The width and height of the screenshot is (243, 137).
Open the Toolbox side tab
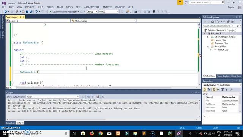pyautogui.click(x=3, y=35)
